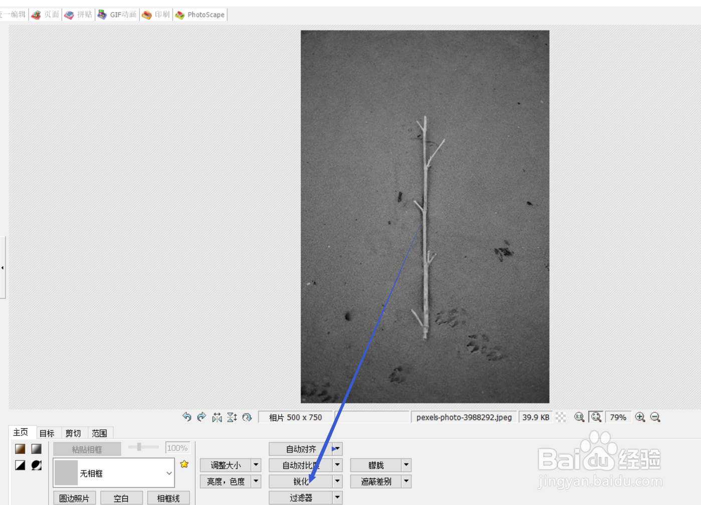
Task: Switch to the 主页 tab
Action: click(x=21, y=432)
